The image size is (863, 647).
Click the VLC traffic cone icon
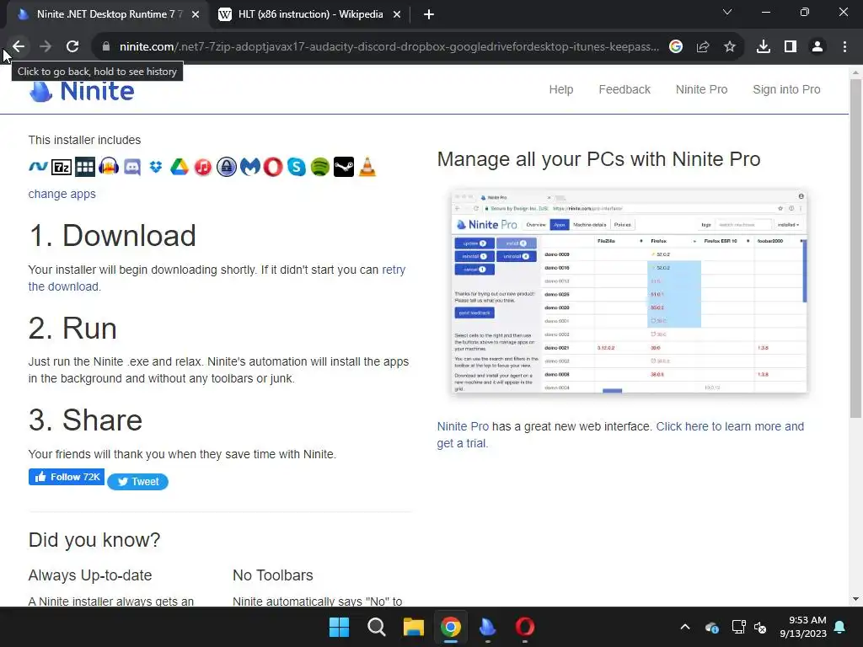367,167
